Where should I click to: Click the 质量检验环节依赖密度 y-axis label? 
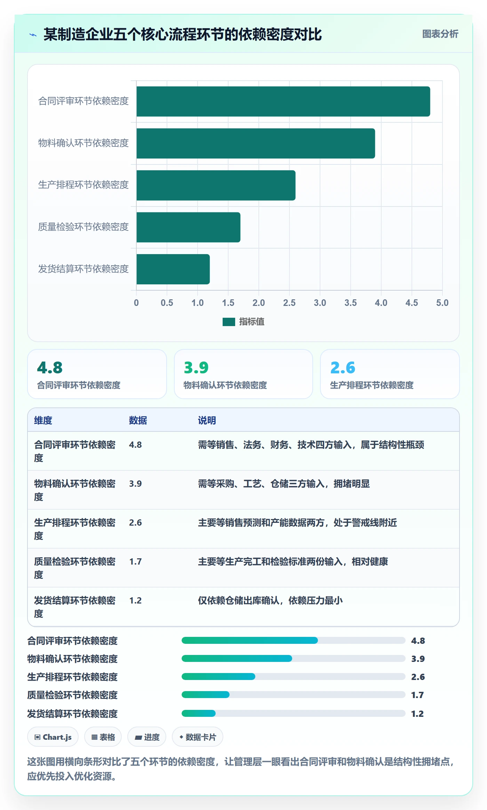[x=83, y=227]
